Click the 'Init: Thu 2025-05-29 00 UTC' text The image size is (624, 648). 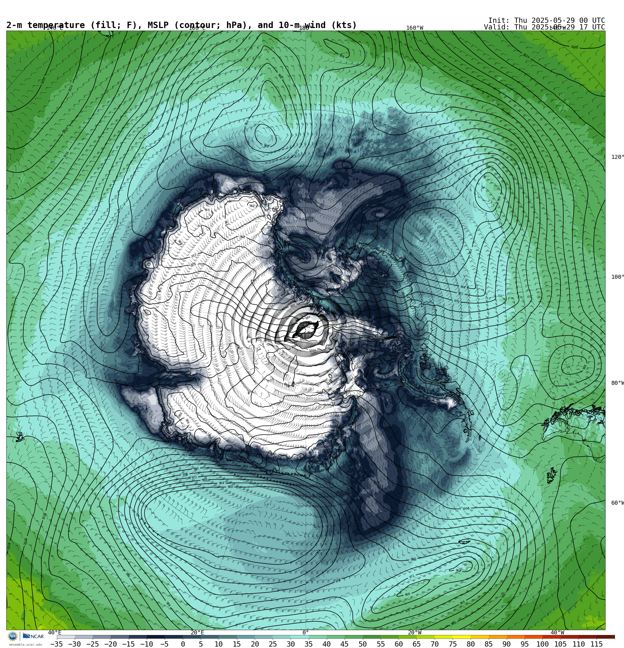pyautogui.click(x=547, y=20)
